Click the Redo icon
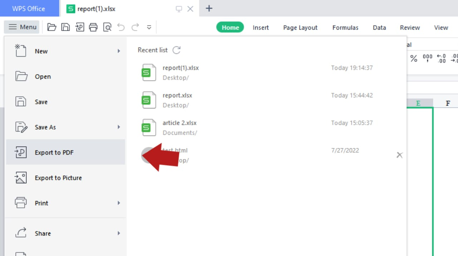This screenshot has height=256, width=458. click(x=135, y=27)
